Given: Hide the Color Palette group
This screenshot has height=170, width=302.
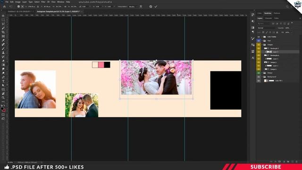Looking at the screenshot, I should click(259, 37).
